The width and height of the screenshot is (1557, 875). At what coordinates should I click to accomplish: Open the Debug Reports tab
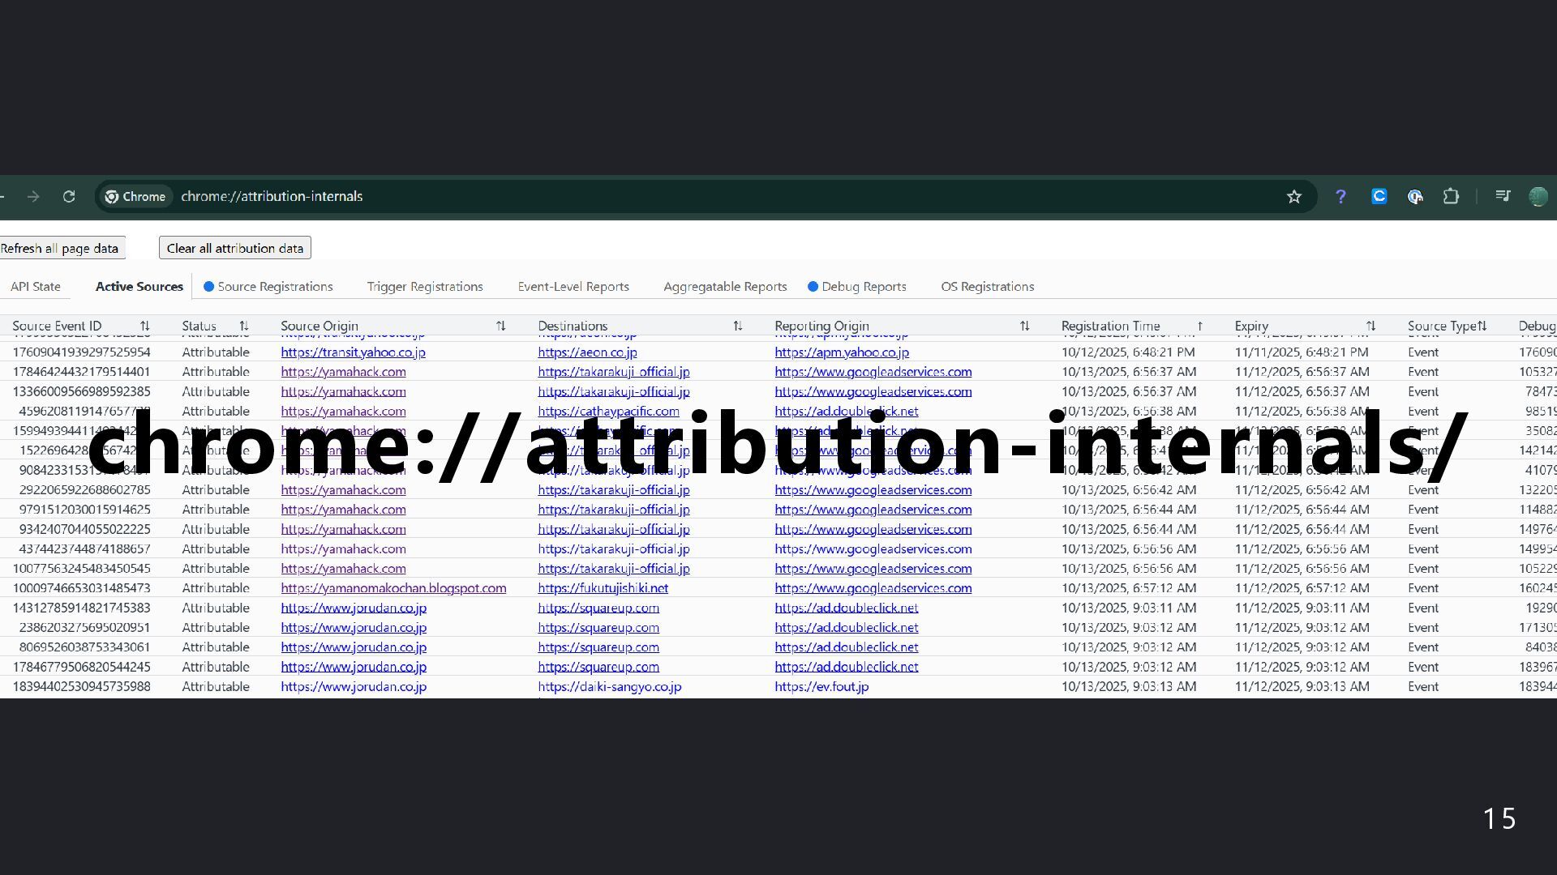[x=863, y=287]
